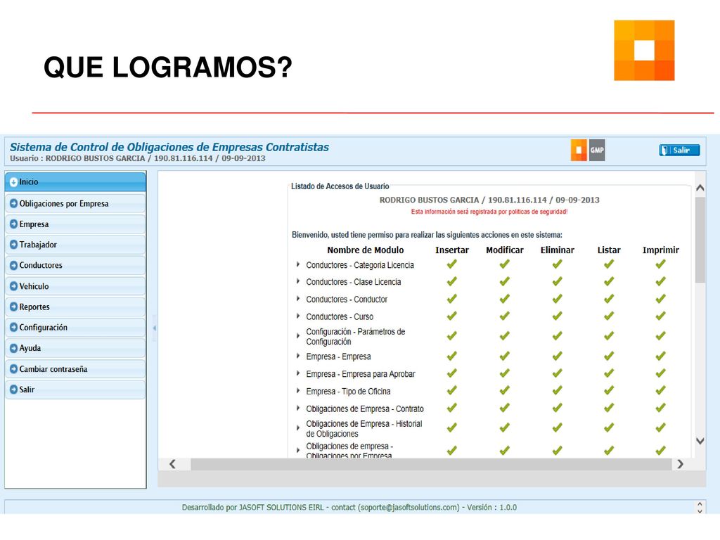Click the round icon next to Empresa
Image resolution: width=720 pixels, height=540 pixels.
(13, 224)
